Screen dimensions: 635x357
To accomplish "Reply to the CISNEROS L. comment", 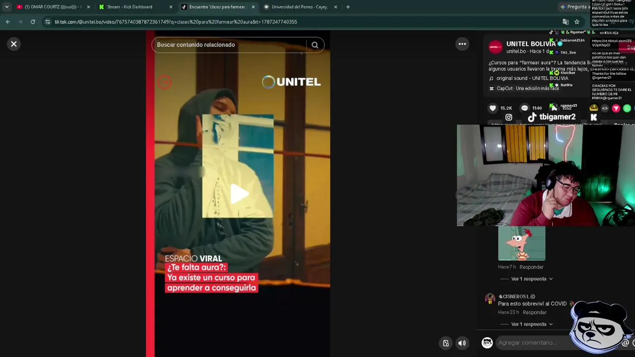I will (534, 312).
